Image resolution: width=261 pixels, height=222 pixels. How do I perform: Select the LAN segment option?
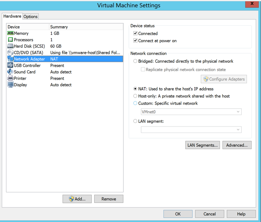135,121
